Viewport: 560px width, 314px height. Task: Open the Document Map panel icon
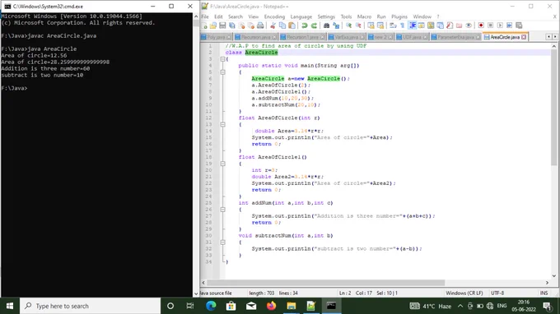(x=431, y=25)
